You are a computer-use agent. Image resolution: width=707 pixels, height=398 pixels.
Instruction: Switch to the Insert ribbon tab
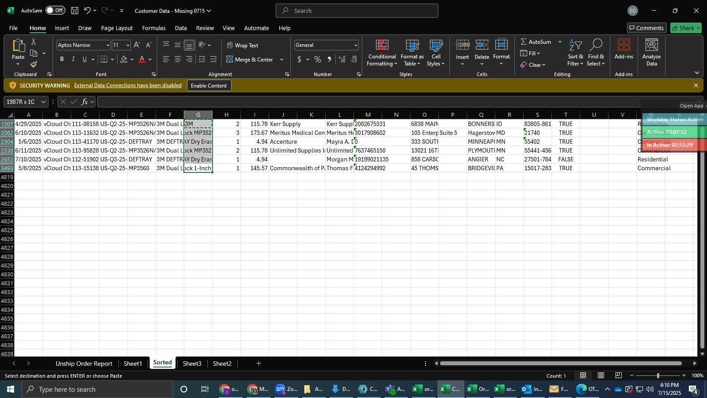click(62, 28)
